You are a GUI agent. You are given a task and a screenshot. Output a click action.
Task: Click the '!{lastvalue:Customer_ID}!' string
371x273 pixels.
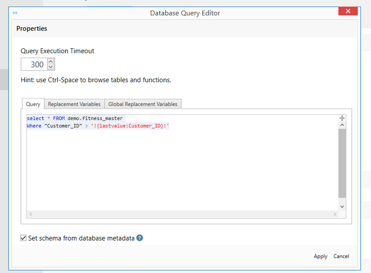[x=130, y=126]
